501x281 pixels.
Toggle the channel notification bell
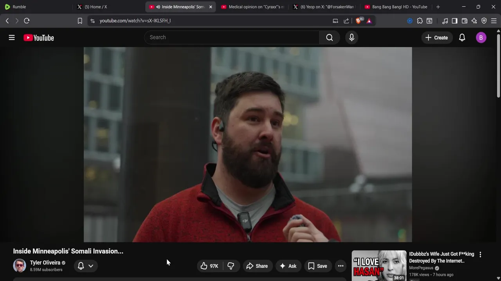(81, 266)
